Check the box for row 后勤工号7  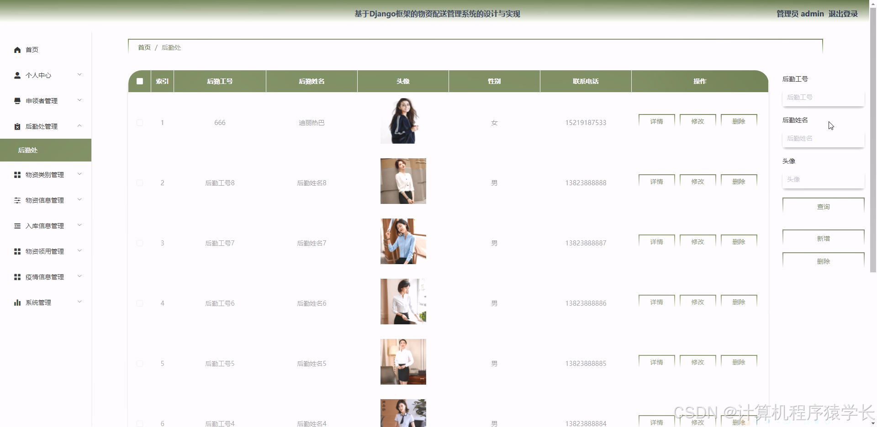point(140,243)
